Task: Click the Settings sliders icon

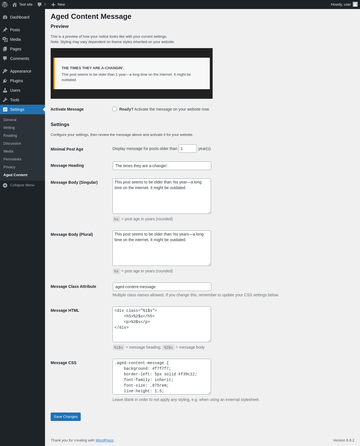Action: tap(5, 109)
